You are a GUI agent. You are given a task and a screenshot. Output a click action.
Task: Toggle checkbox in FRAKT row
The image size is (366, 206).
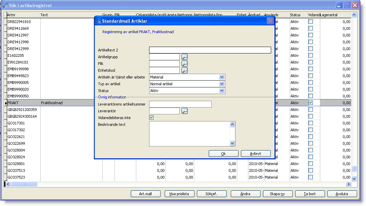click(x=310, y=102)
